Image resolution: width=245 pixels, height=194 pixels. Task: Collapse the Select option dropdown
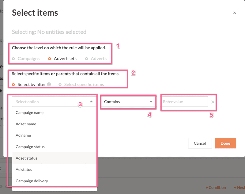pos(91,101)
